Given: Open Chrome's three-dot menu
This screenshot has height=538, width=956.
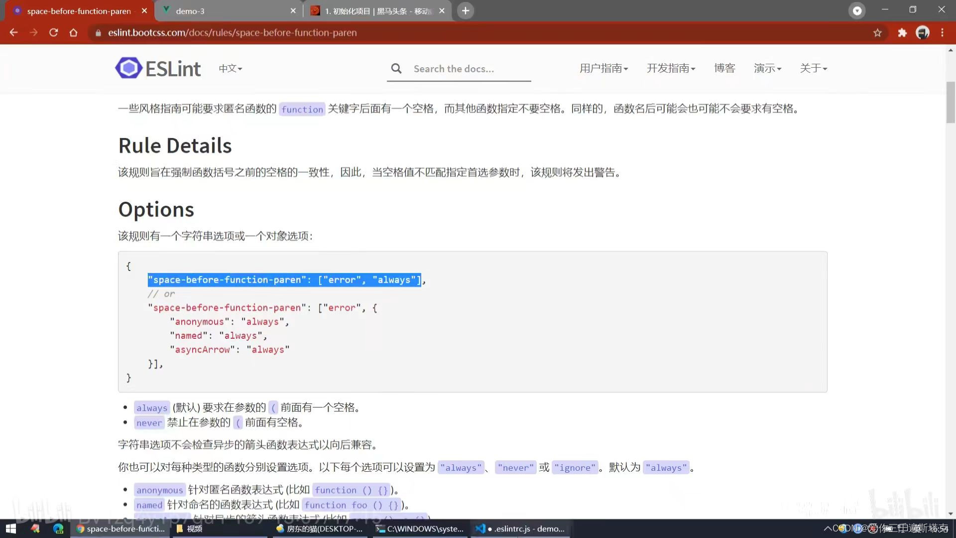Looking at the screenshot, I should (942, 32).
